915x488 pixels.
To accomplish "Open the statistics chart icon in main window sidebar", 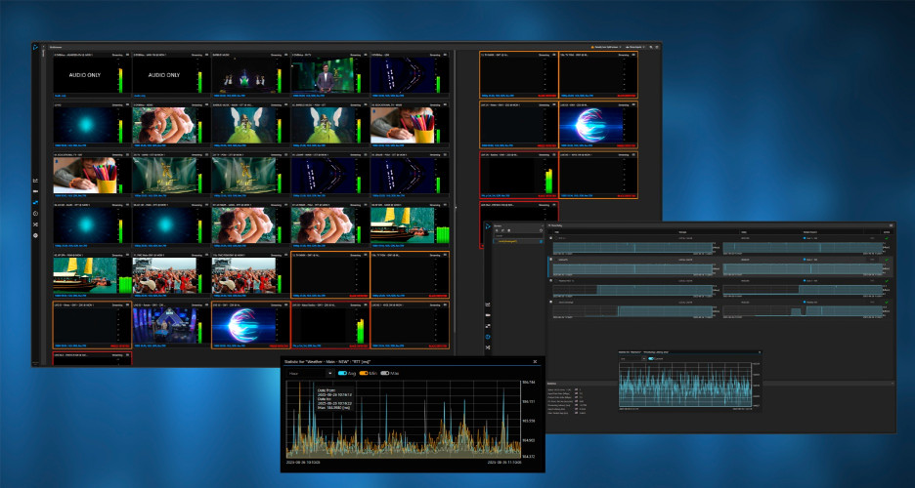I will [x=35, y=181].
